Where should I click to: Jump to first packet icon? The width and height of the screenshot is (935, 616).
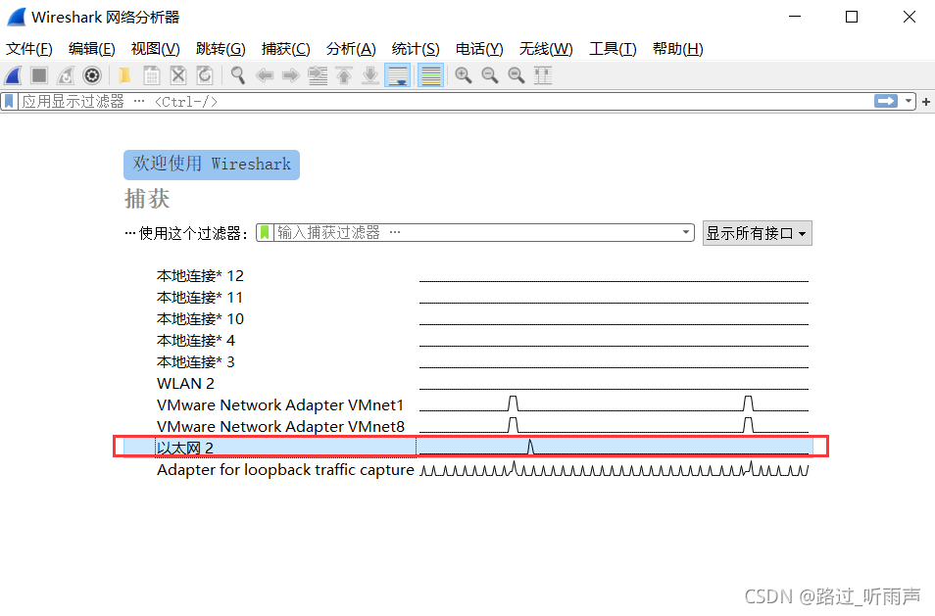point(344,75)
